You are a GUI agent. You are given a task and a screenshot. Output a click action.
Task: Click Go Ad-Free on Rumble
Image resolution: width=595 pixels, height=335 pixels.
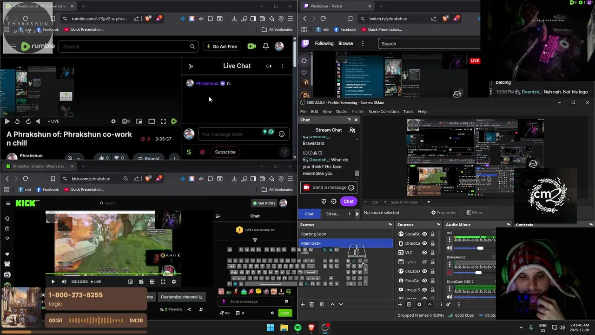(x=221, y=47)
